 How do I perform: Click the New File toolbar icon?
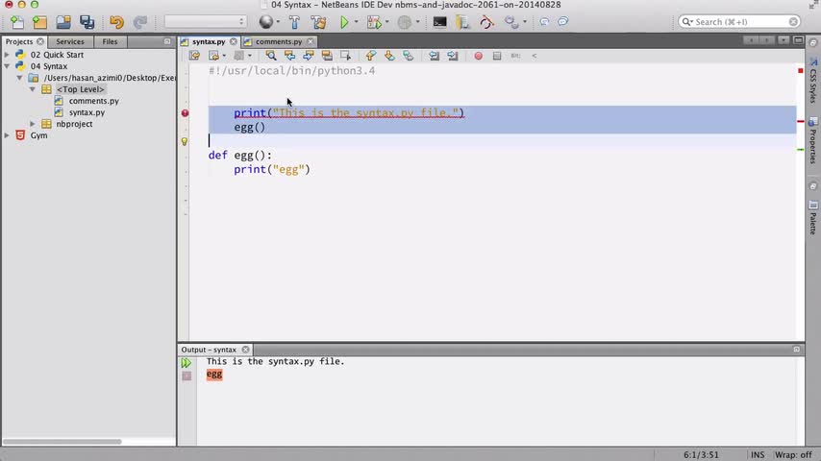pos(17,22)
